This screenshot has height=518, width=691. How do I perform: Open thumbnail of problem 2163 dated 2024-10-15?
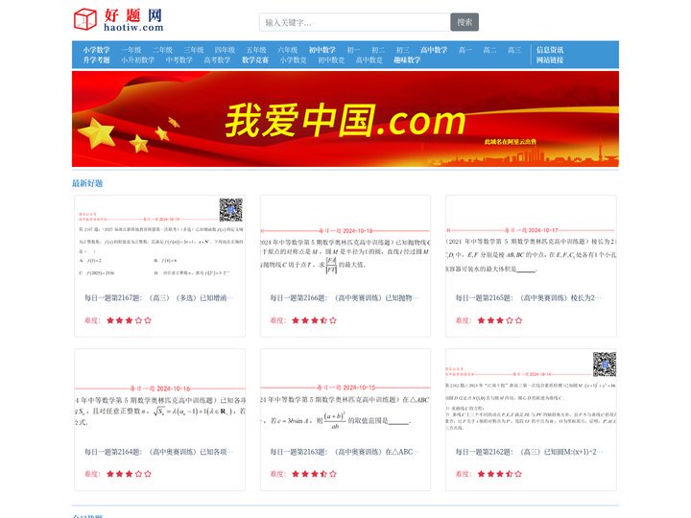click(345, 394)
